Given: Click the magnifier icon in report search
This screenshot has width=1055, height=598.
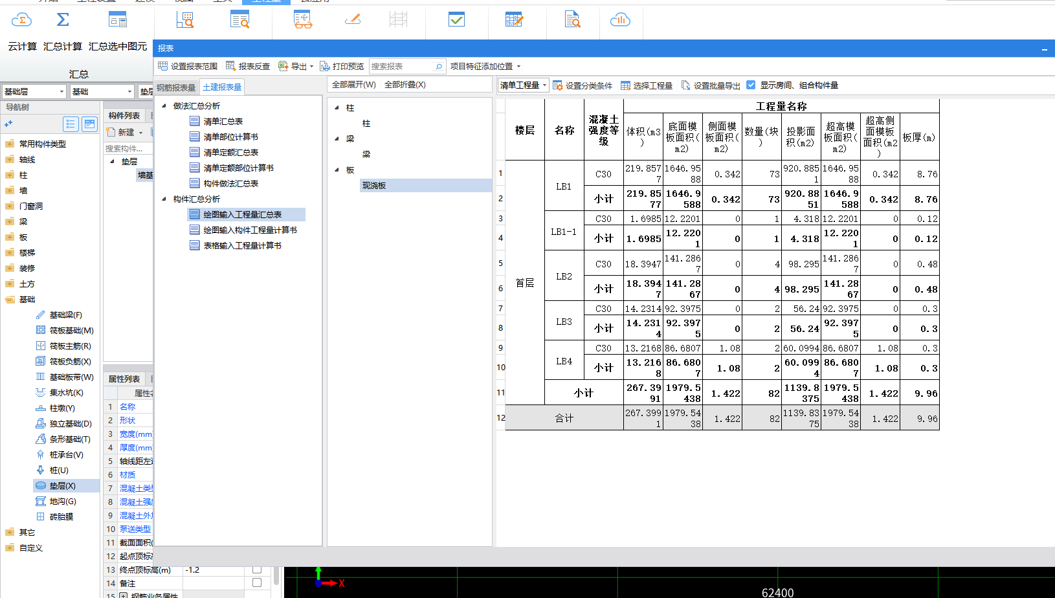Looking at the screenshot, I should (x=439, y=66).
